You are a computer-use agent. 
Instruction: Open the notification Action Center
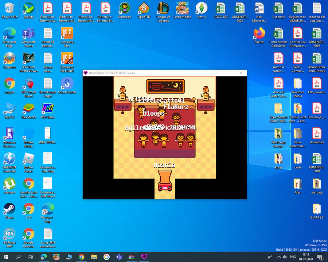tap(320, 257)
